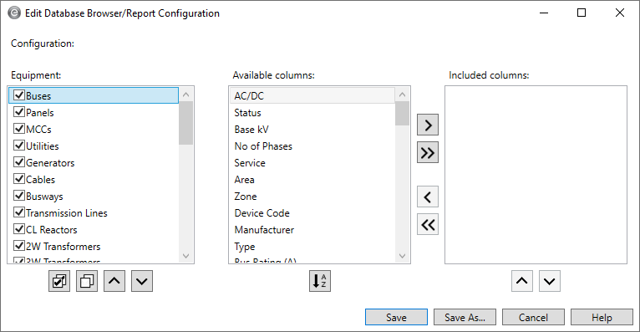Maximize the dialog window

582,13
